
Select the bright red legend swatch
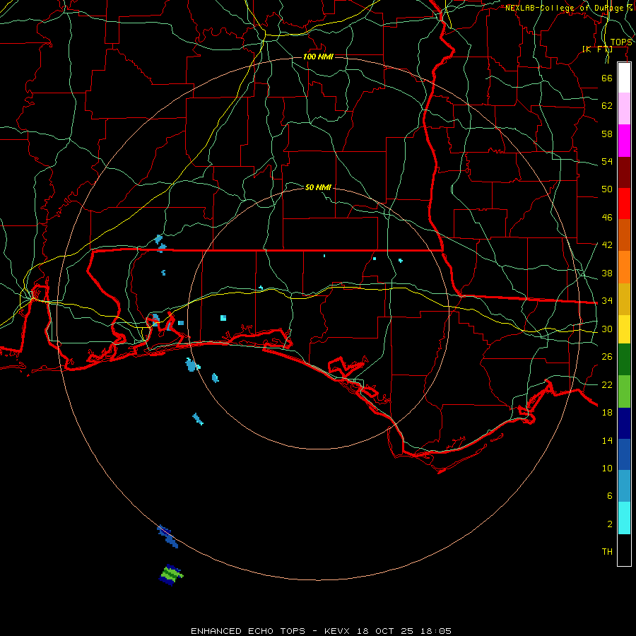pyautogui.click(x=624, y=204)
